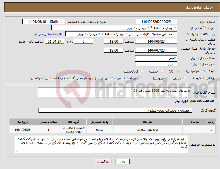Click the table cell قطعات و تجهیزات تهویه مطبوع

pos(74,130)
